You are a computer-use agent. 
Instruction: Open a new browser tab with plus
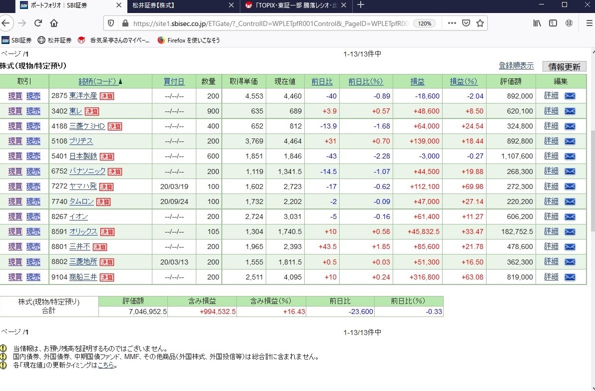coord(361,5)
